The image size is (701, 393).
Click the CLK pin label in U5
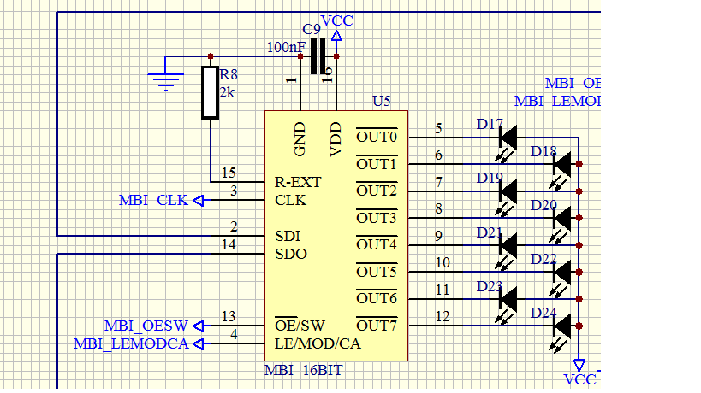291,200
